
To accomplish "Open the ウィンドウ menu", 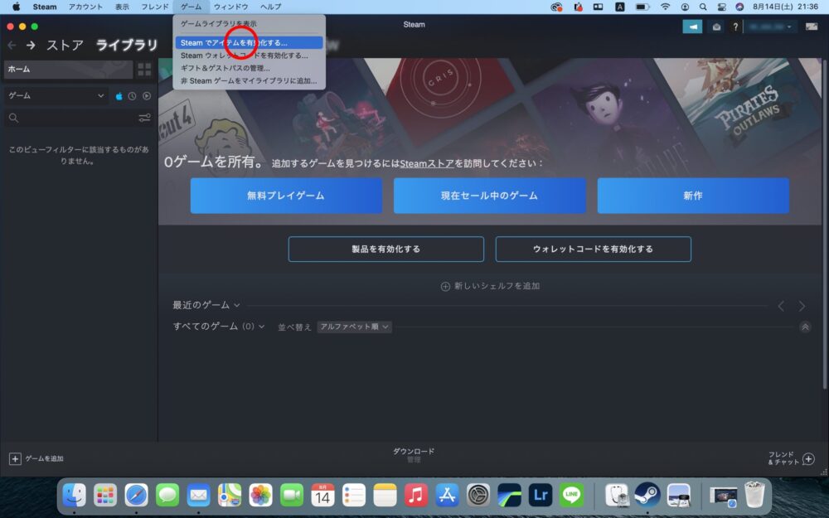I will pos(231,7).
